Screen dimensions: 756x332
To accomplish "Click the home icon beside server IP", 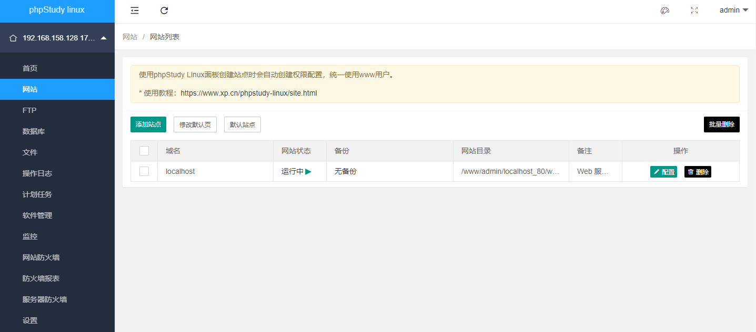I will [x=13, y=38].
